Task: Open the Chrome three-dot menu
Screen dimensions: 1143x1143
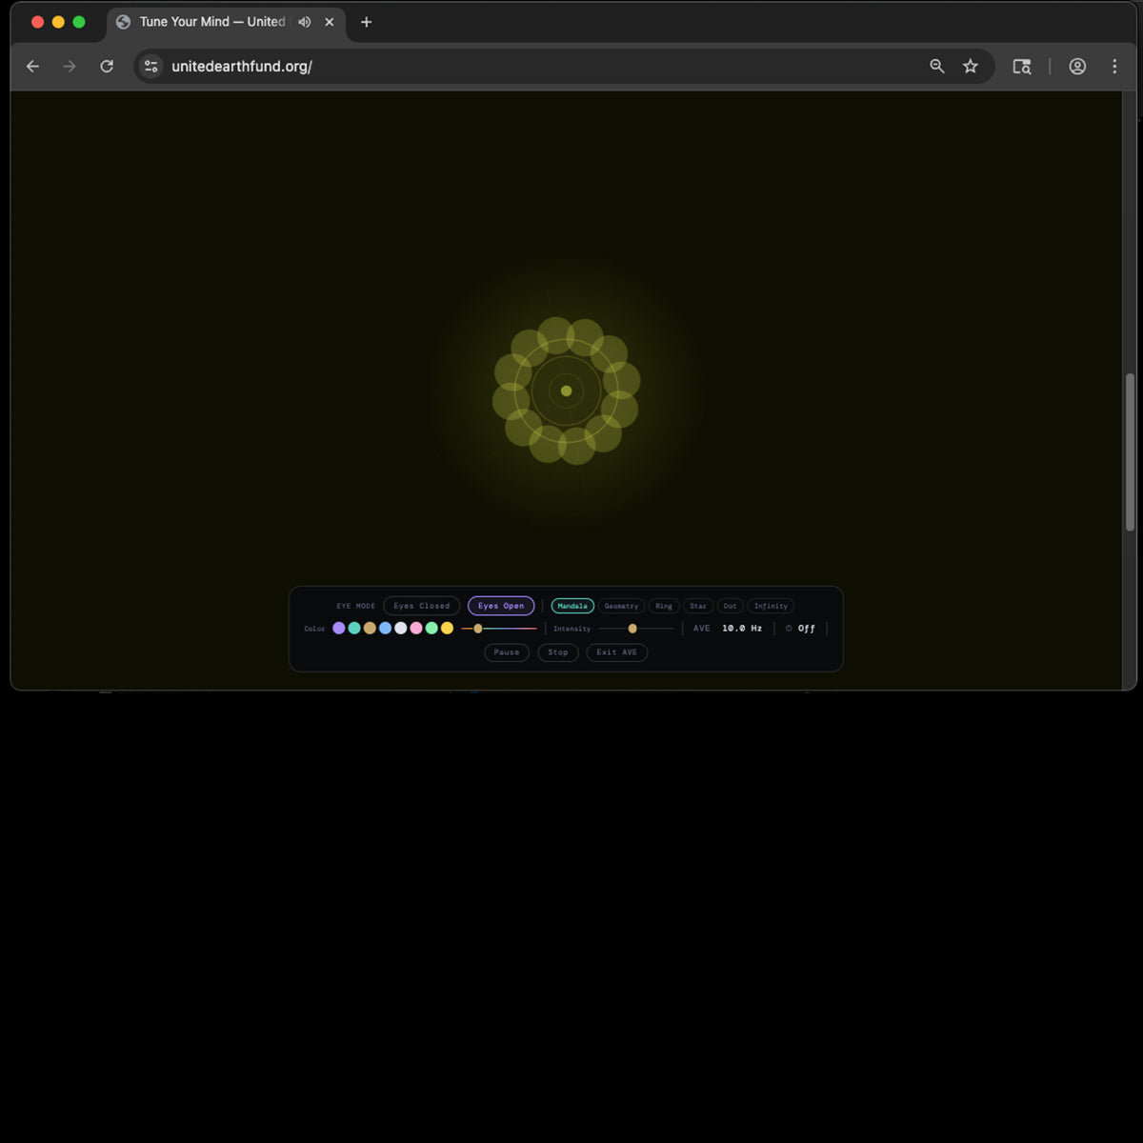Action: tap(1114, 67)
